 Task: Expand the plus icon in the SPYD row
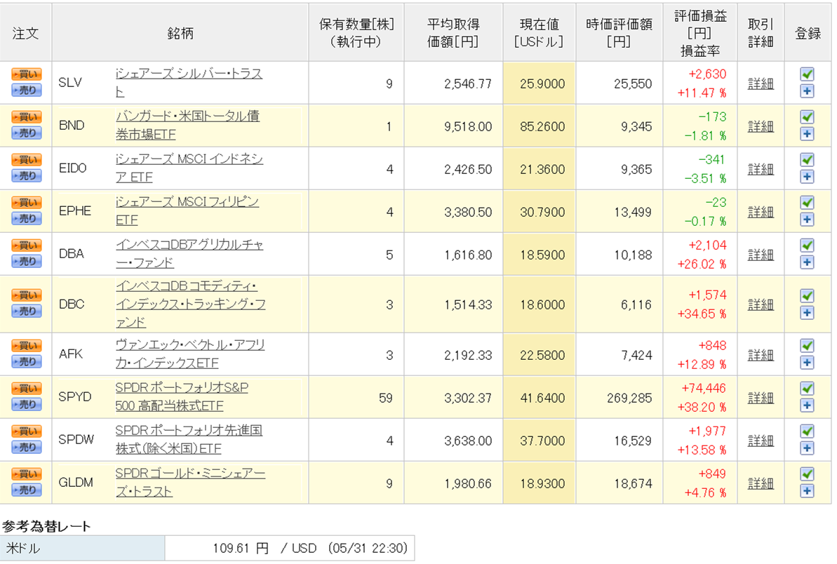pos(807,405)
